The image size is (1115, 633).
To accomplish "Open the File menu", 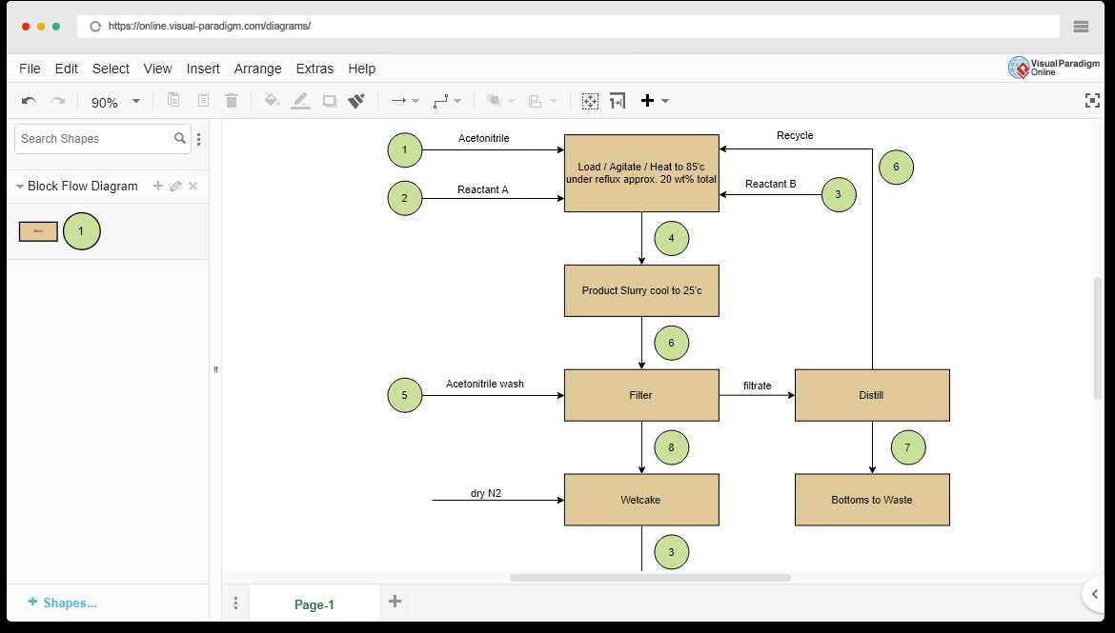I will 30,69.
